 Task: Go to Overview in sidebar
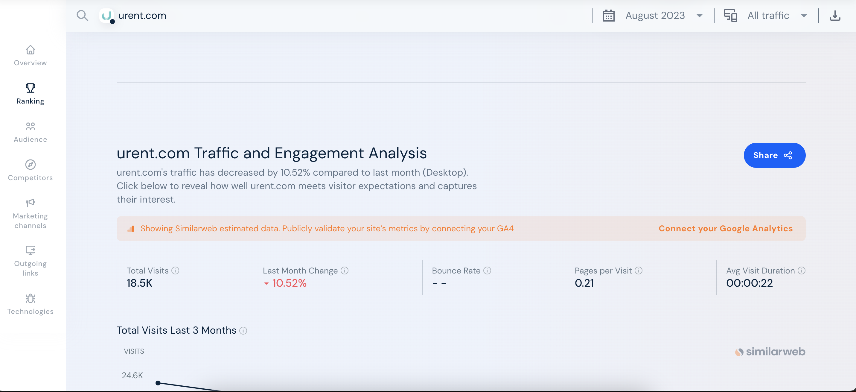(30, 56)
